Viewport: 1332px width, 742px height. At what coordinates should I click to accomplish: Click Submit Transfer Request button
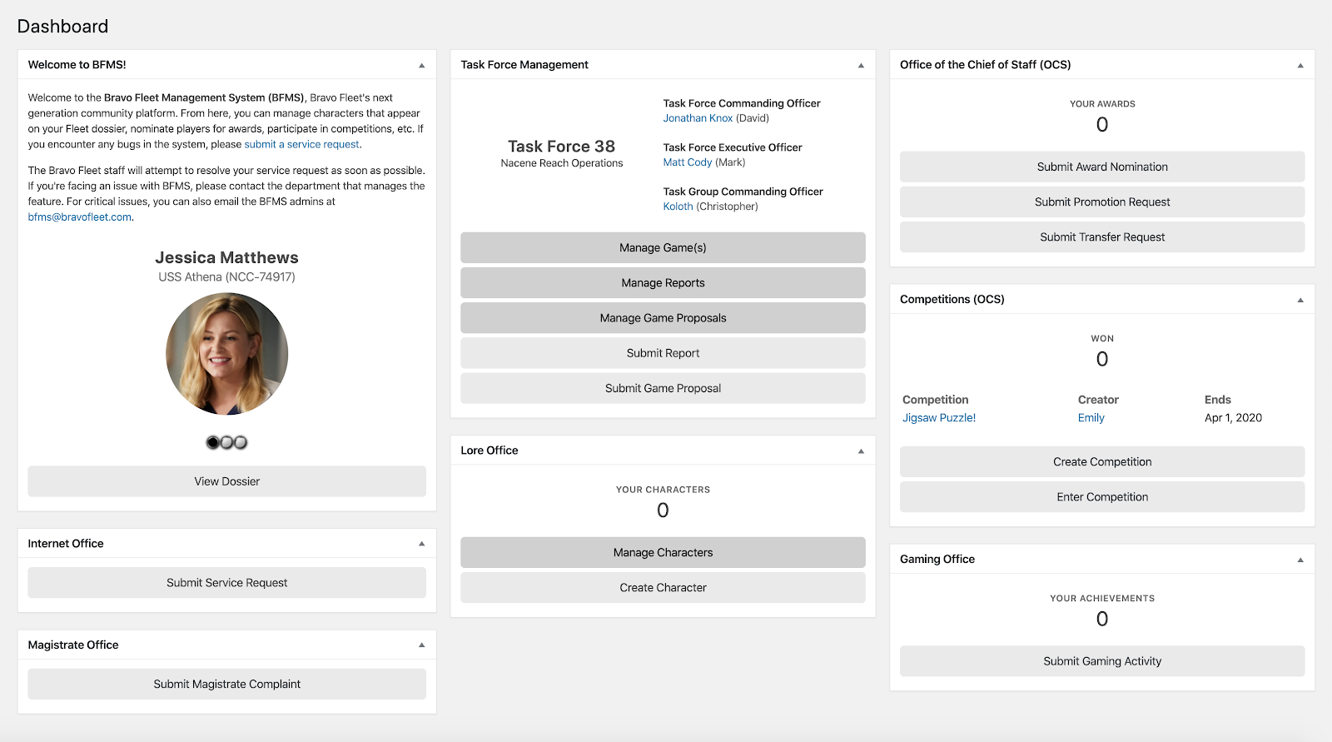coord(1102,237)
